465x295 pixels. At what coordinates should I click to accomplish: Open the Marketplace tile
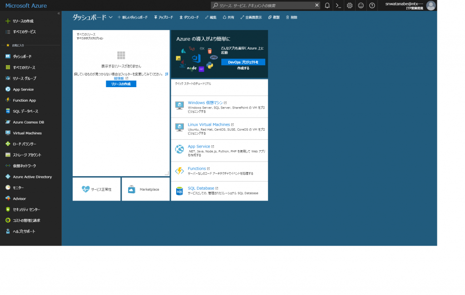(146, 188)
